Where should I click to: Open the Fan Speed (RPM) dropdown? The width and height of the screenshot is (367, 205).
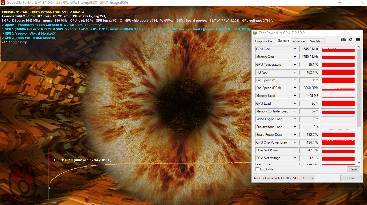click(295, 88)
